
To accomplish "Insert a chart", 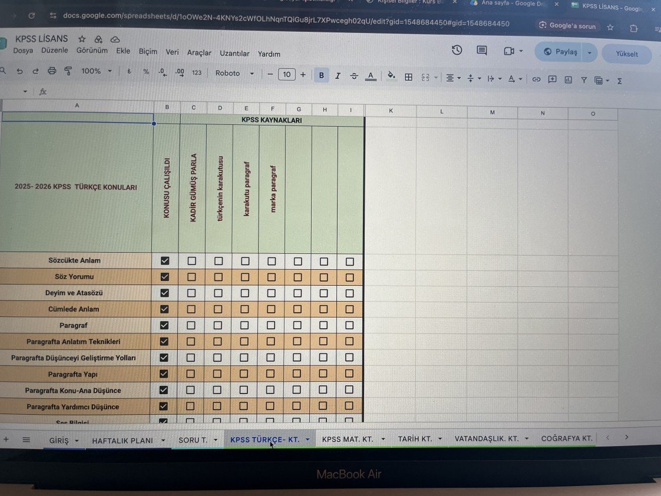I will 569,80.
